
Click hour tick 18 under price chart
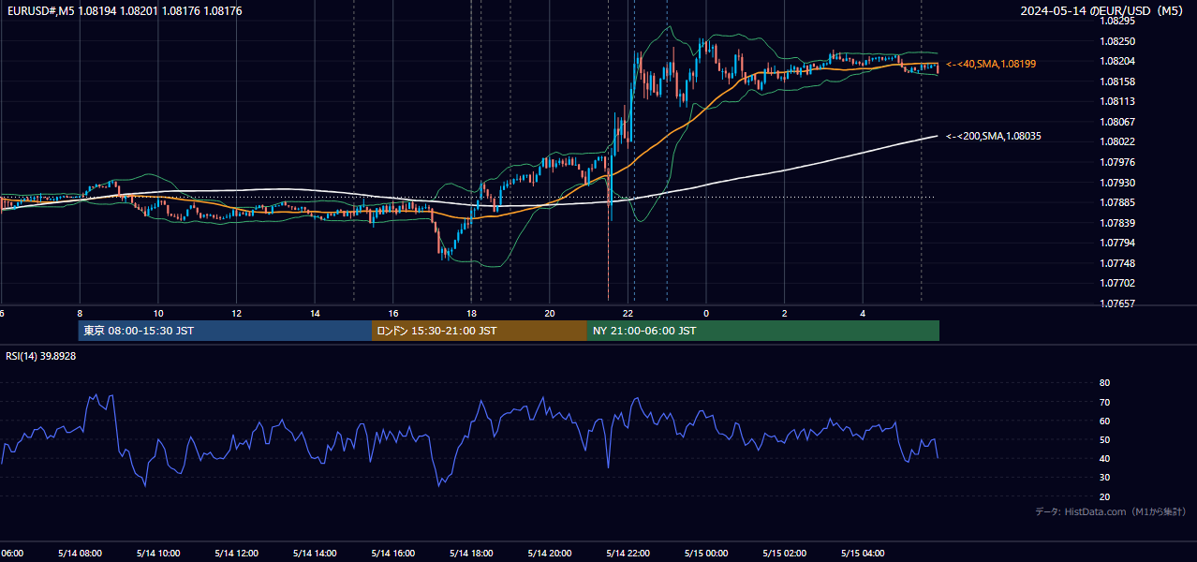pos(472,313)
